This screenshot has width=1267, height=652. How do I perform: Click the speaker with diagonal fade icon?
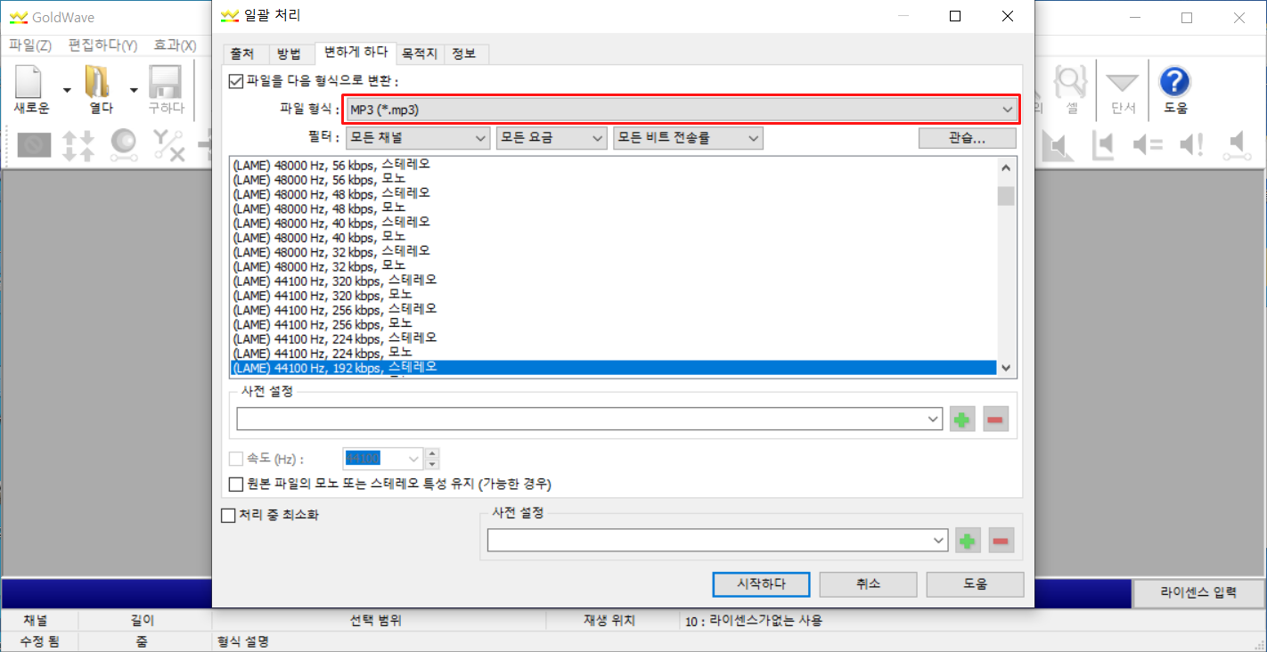point(1059,144)
